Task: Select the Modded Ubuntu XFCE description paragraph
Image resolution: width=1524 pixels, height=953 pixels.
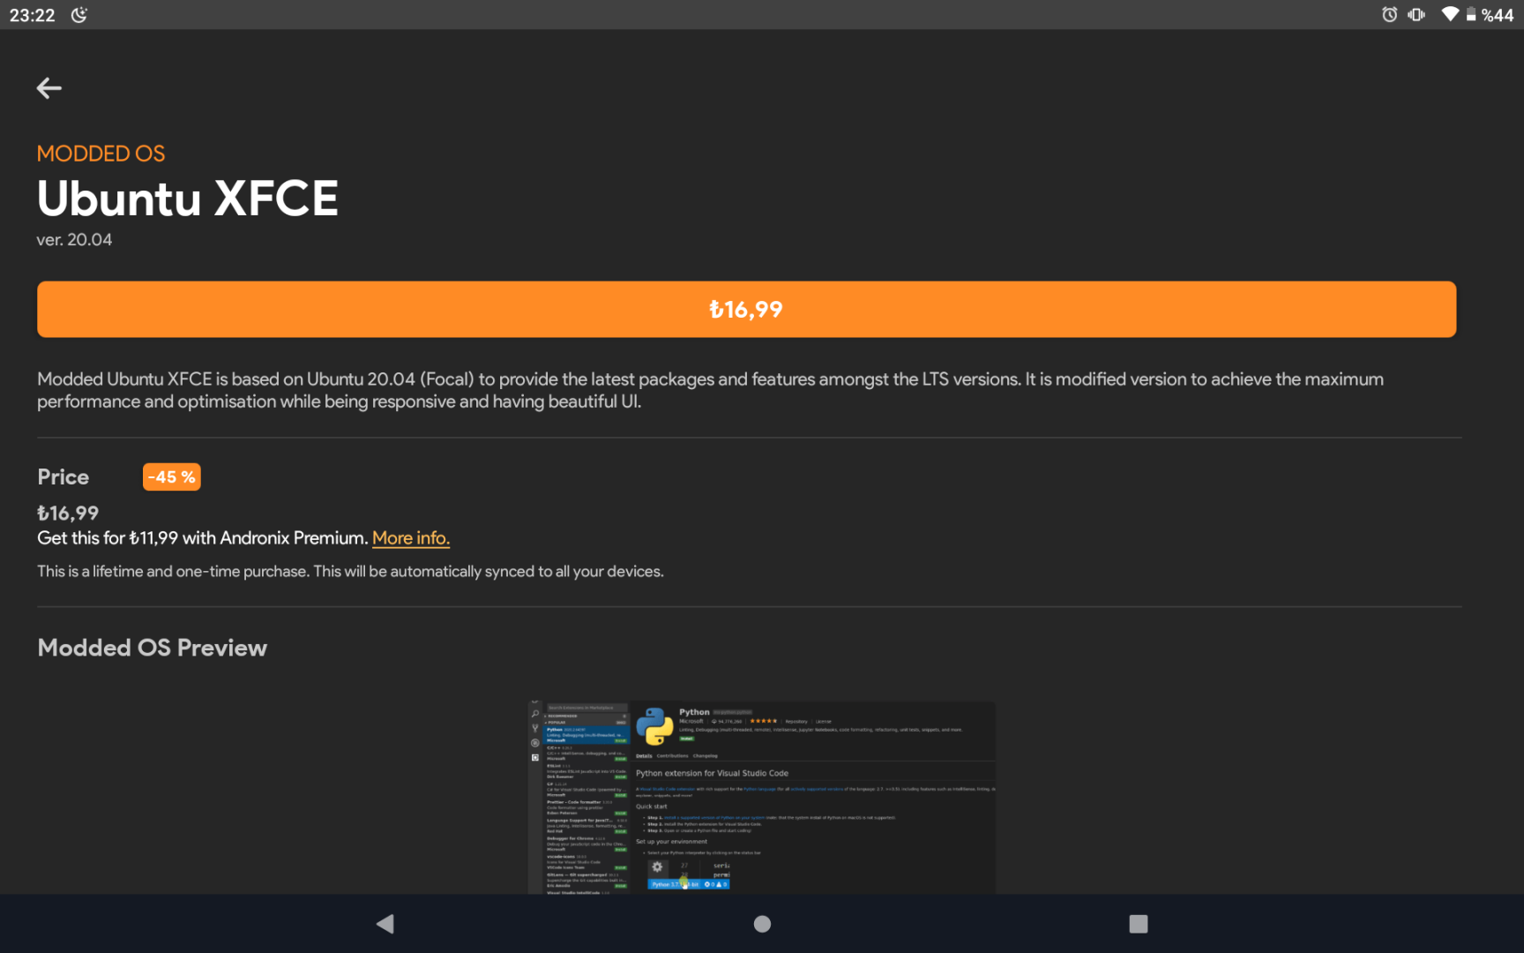Action: coord(711,390)
